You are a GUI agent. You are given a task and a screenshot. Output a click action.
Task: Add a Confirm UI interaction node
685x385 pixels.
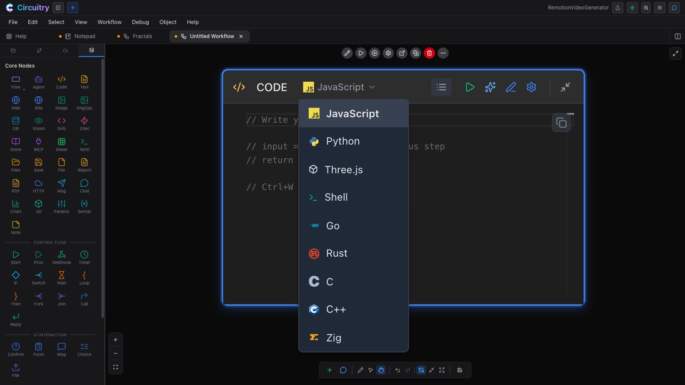point(16,349)
